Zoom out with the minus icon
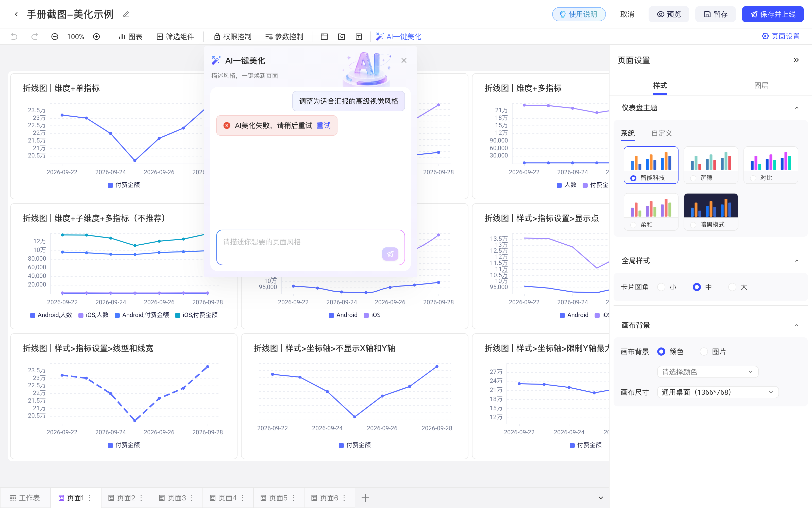Screen dimensions: 812x508 (x=55, y=36)
